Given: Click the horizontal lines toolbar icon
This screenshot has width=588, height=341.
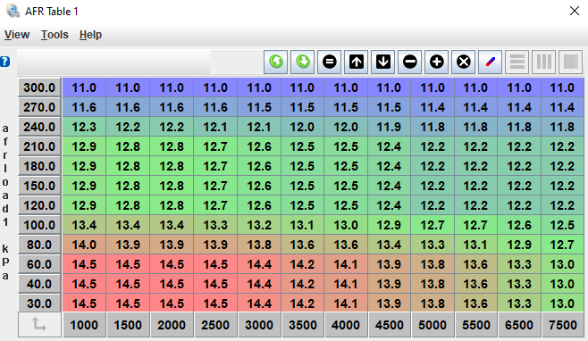Looking at the screenshot, I should click(x=517, y=62).
